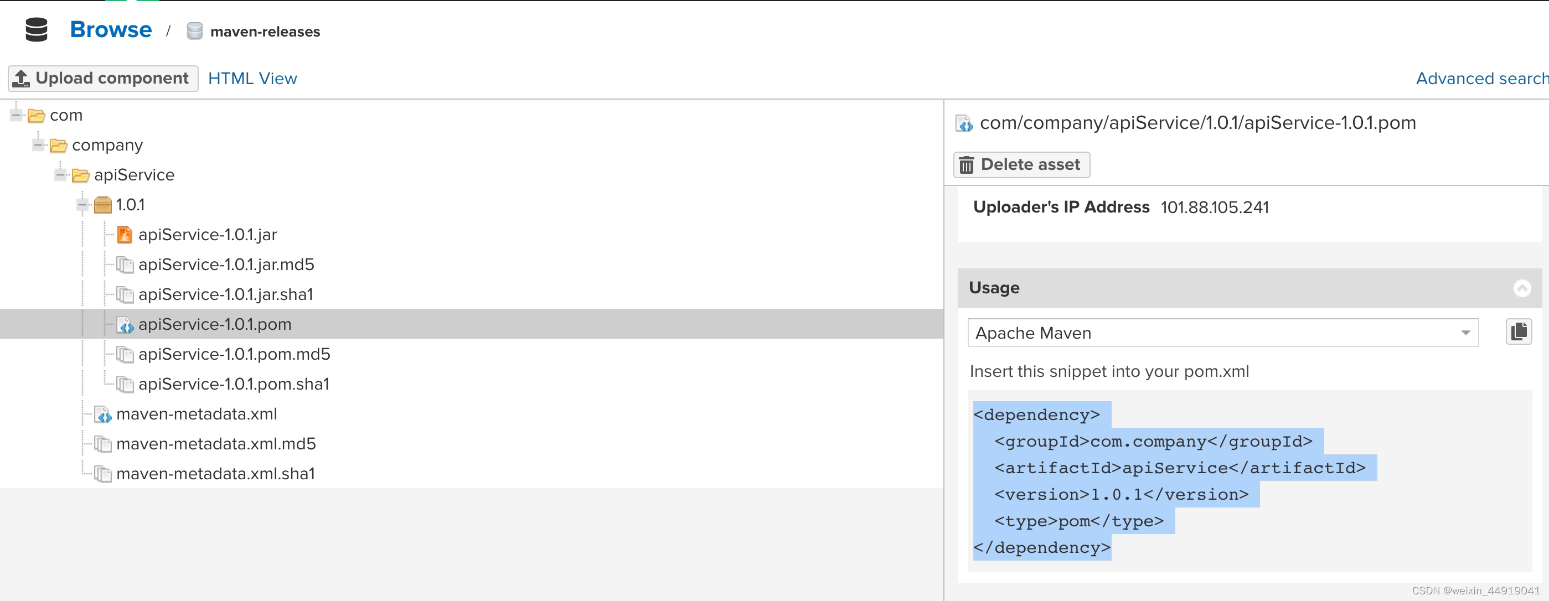Screen dimensions: 1549x601
Task: Collapse the Usage panel
Action: coord(1521,288)
